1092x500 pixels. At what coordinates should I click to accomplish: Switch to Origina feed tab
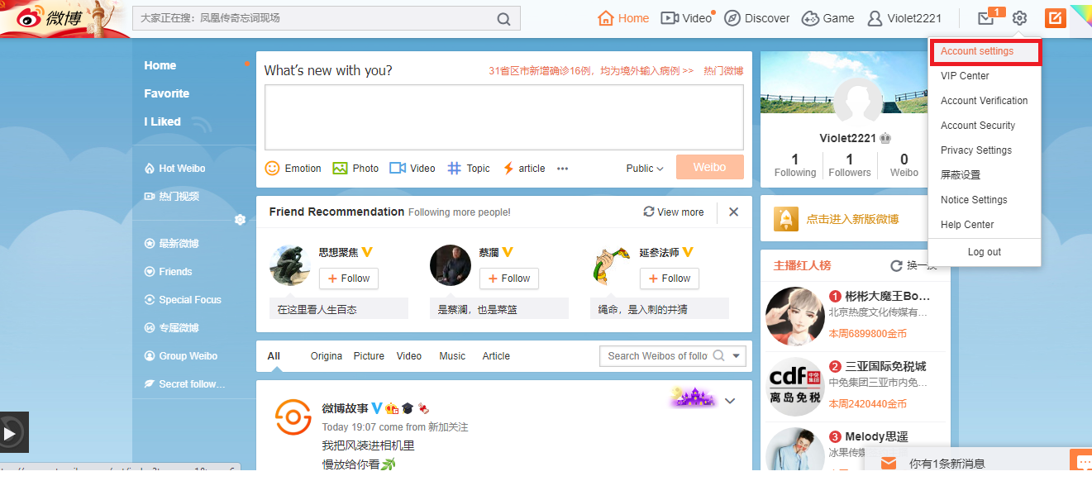[327, 356]
